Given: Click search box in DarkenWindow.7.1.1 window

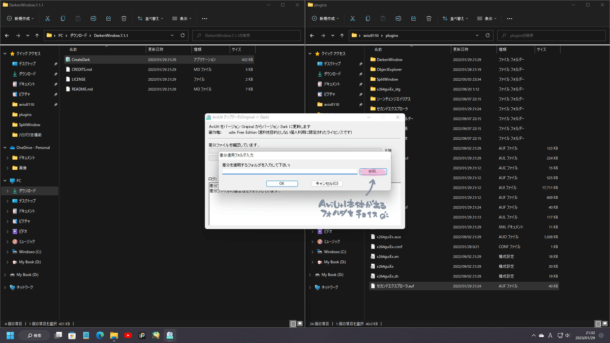Looking at the screenshot, I should point(247,36).
